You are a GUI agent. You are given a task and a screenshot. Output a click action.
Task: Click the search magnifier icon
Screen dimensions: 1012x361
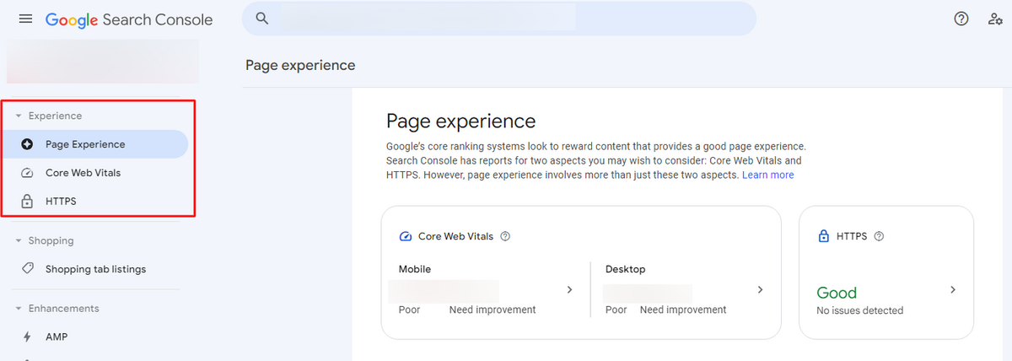[262, 19]
